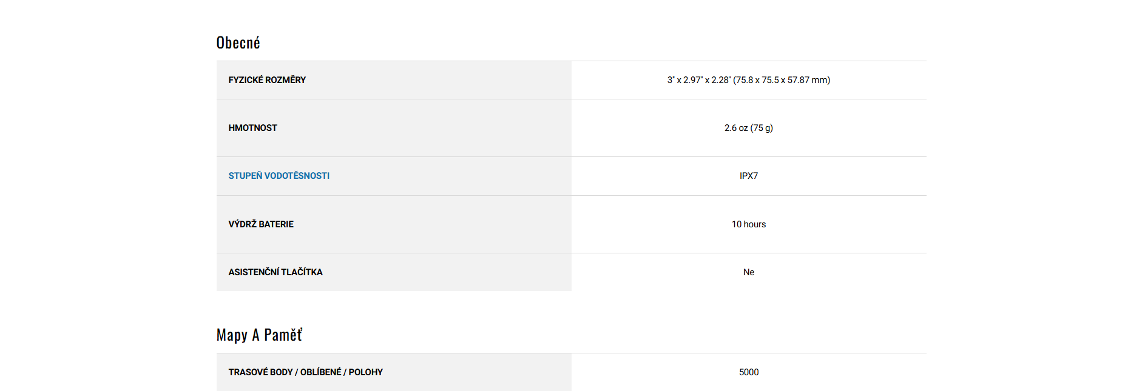Viewport: 1145px width, 391px height.
Task: Click the Trasové body text
Action: point(260,372)
